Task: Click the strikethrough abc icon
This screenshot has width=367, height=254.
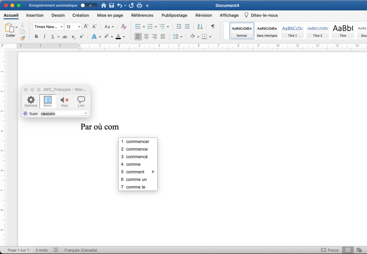Action: tap(65, 36)
